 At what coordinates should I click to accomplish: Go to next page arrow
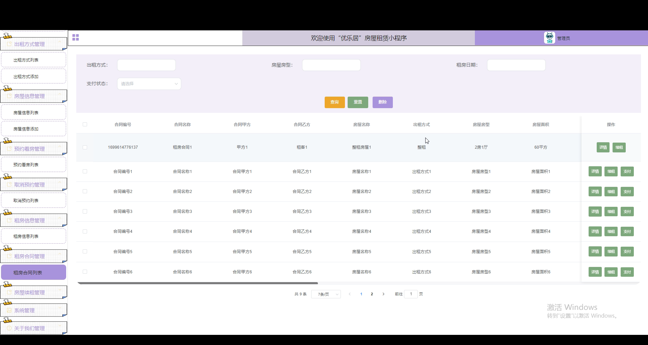point(383,294)
